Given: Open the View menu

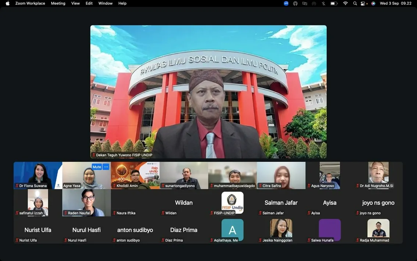Looking at the screenshot, I should 75,3.
